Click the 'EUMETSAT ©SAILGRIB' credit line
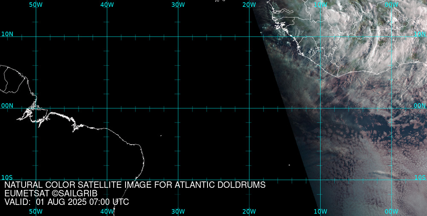 pos(51,194)
